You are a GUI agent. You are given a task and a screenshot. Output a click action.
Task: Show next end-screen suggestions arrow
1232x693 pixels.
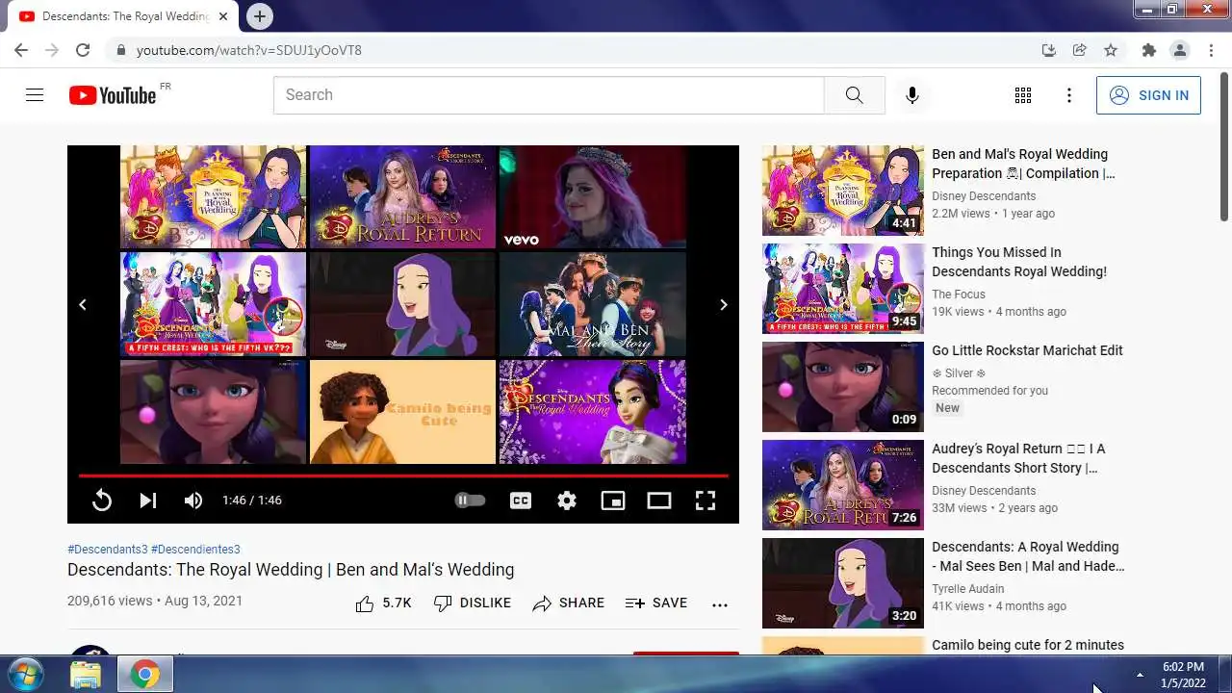724,304
